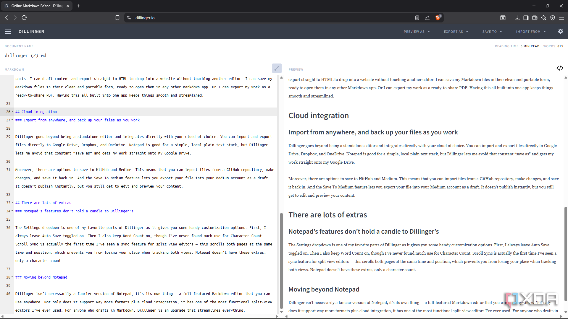
Task: Click the 'Notepad's features don't hold' preview heading
Action: [364, 232]
